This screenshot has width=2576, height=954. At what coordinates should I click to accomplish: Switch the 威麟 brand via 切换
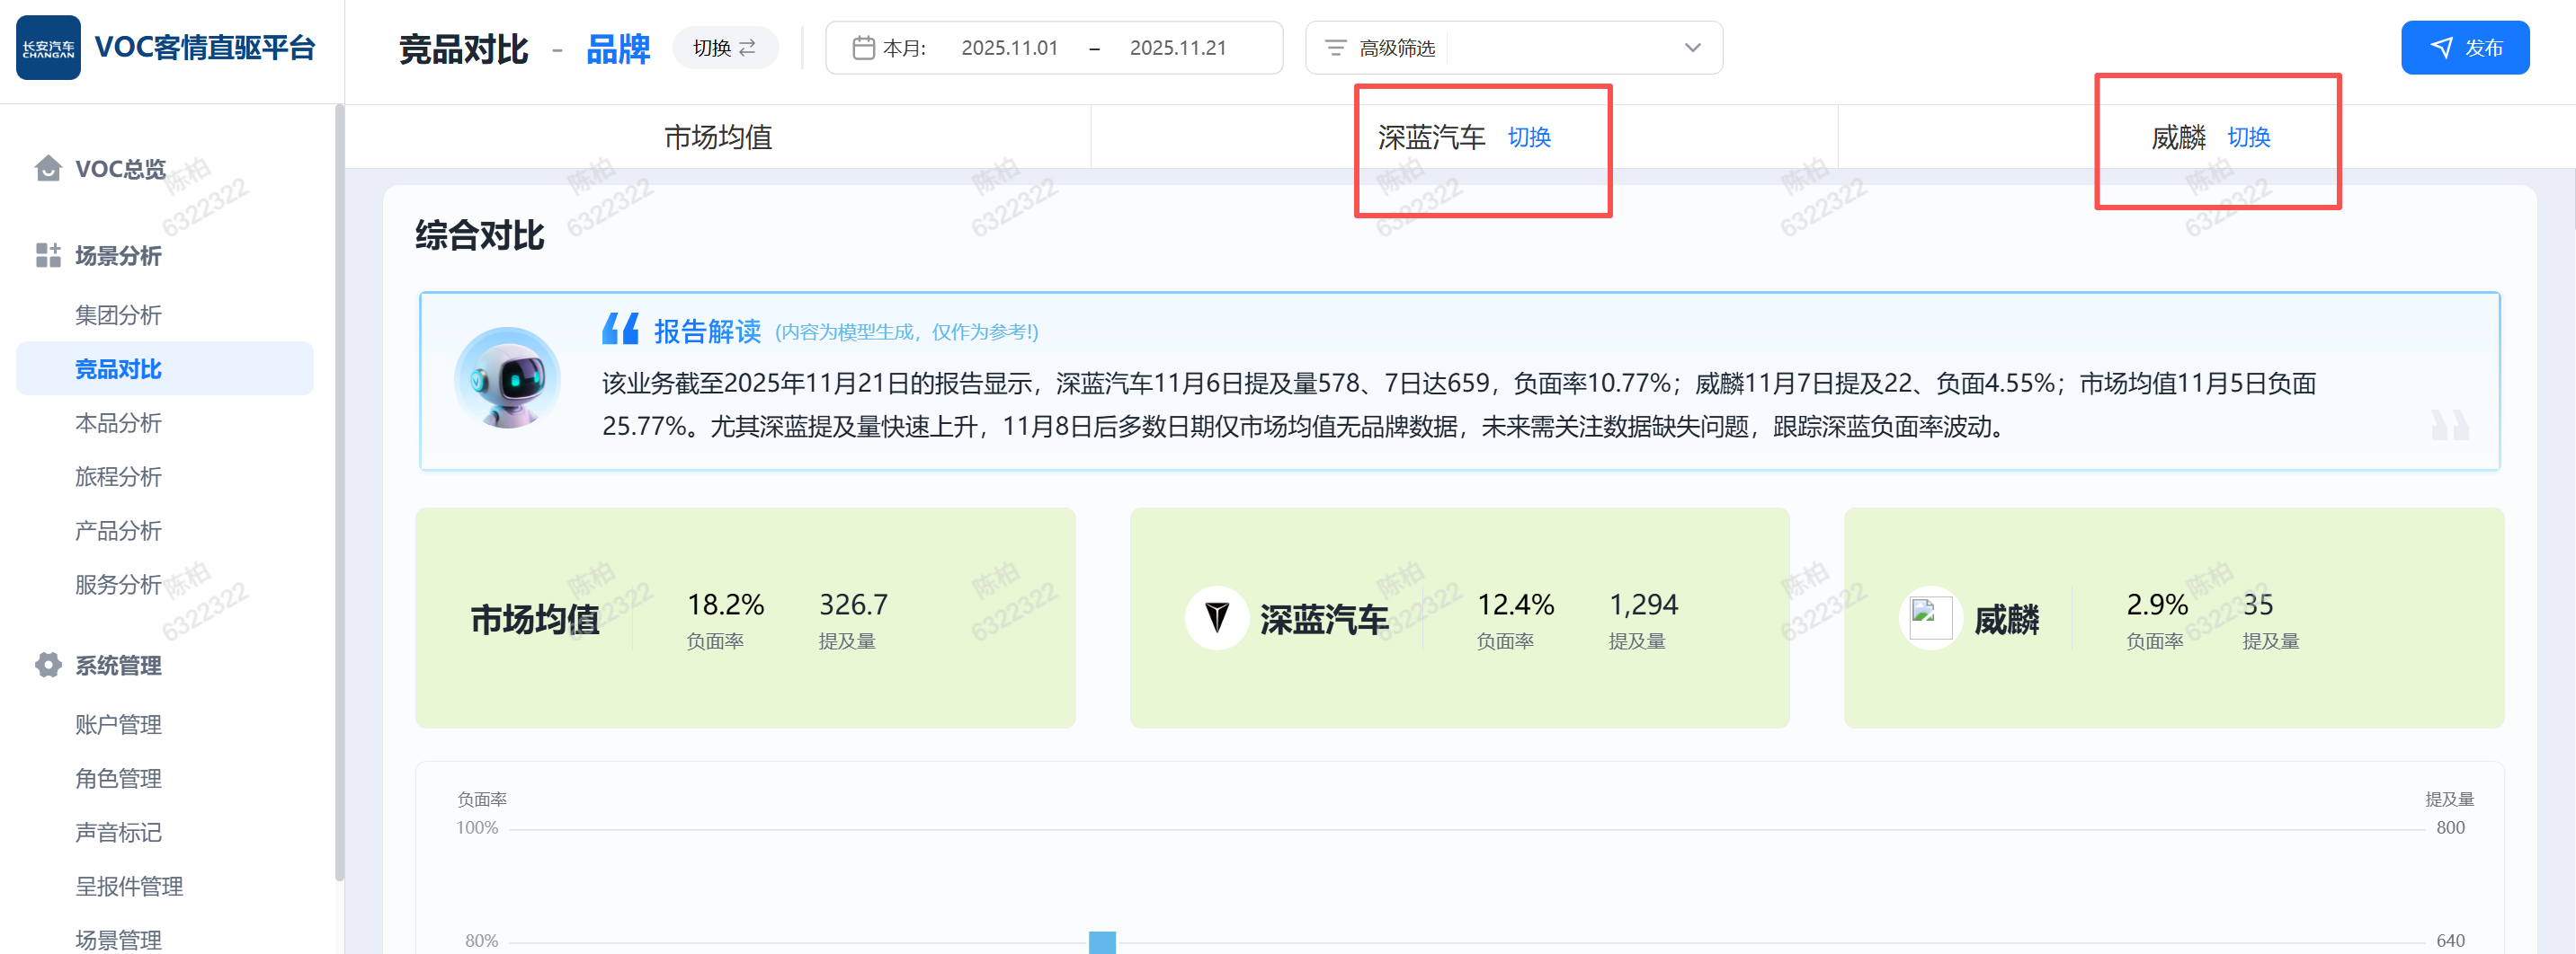click(x=2248, y=137)
